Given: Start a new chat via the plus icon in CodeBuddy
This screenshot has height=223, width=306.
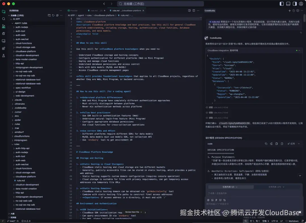Looking at the screenshot, I should coord(290,10).
